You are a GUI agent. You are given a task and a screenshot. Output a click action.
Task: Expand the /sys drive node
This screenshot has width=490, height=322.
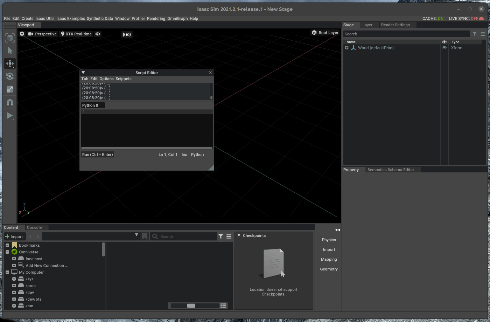(14, 279)
